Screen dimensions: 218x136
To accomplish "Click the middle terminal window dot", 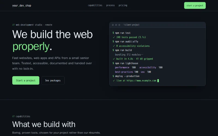I will 116,25.
